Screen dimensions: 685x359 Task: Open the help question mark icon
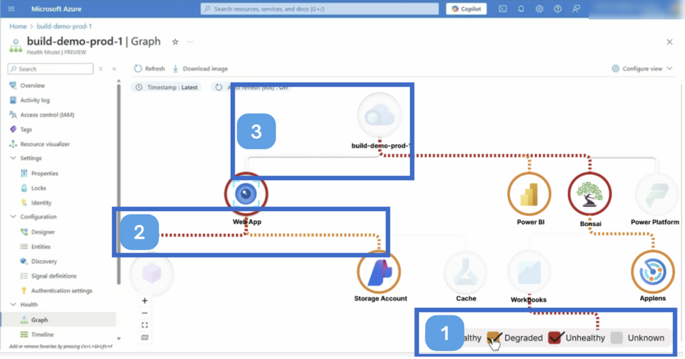click(558, 9)
